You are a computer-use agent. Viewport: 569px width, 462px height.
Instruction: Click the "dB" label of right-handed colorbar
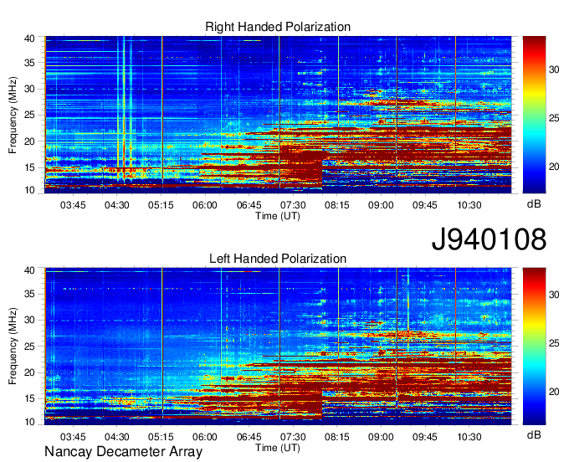[x=534, y=204]
